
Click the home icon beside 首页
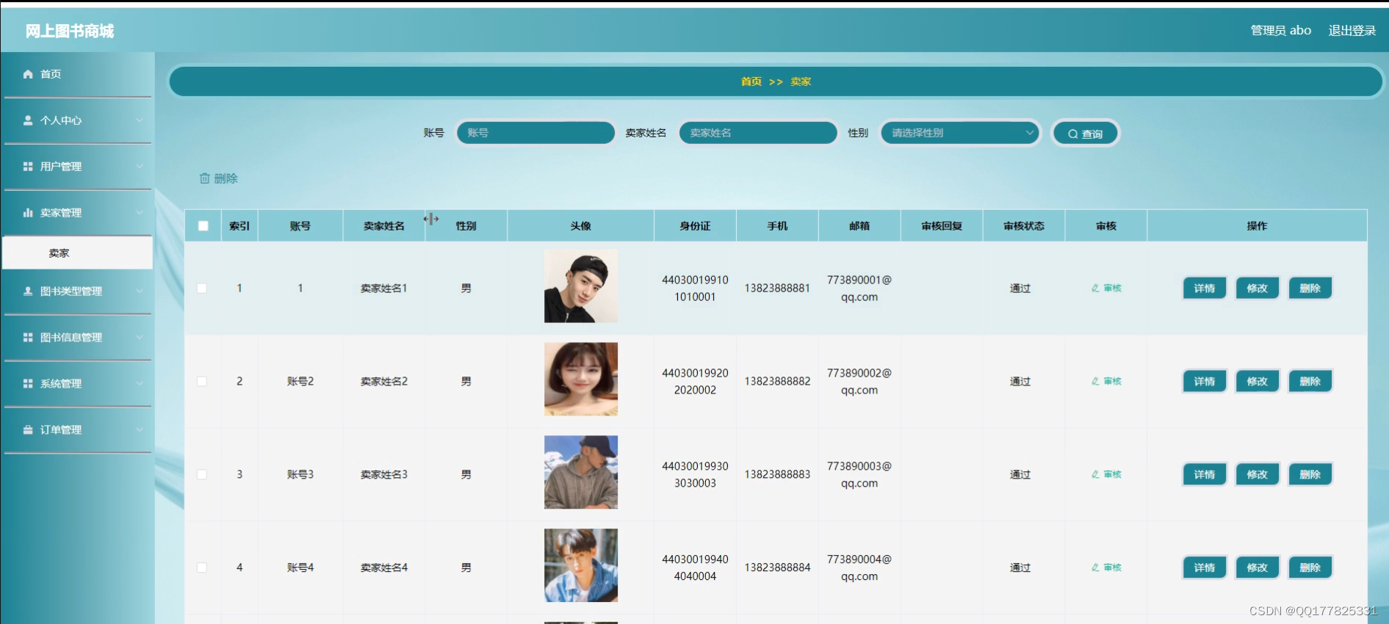[28, 74]
